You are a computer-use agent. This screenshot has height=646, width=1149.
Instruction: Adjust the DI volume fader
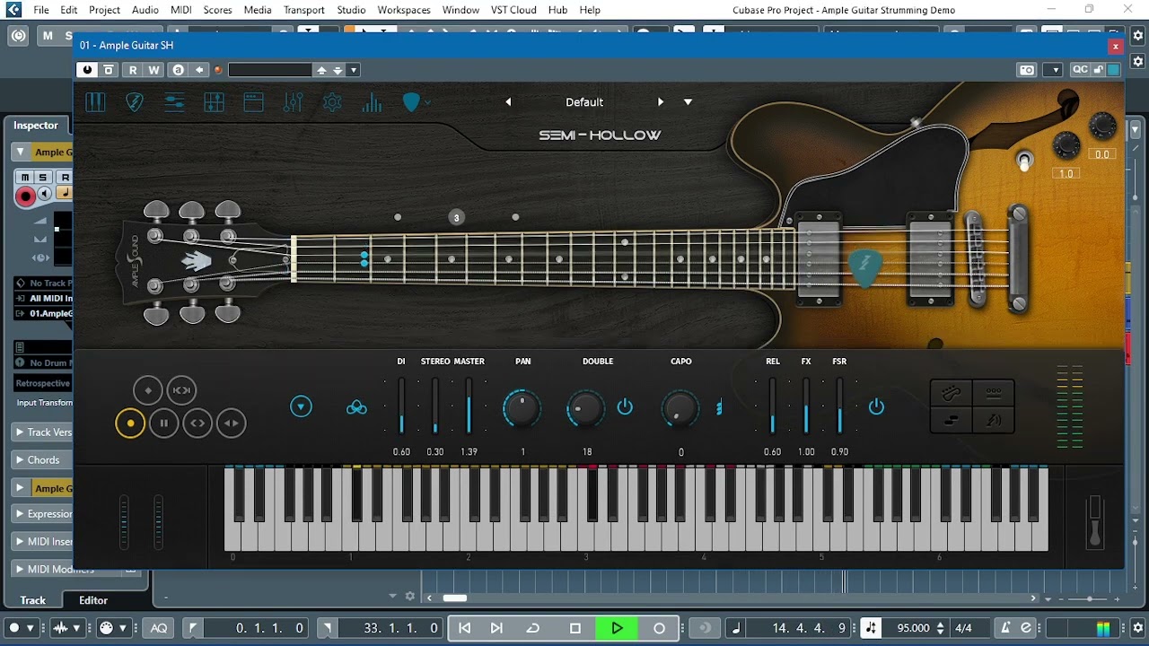(401, 407)
